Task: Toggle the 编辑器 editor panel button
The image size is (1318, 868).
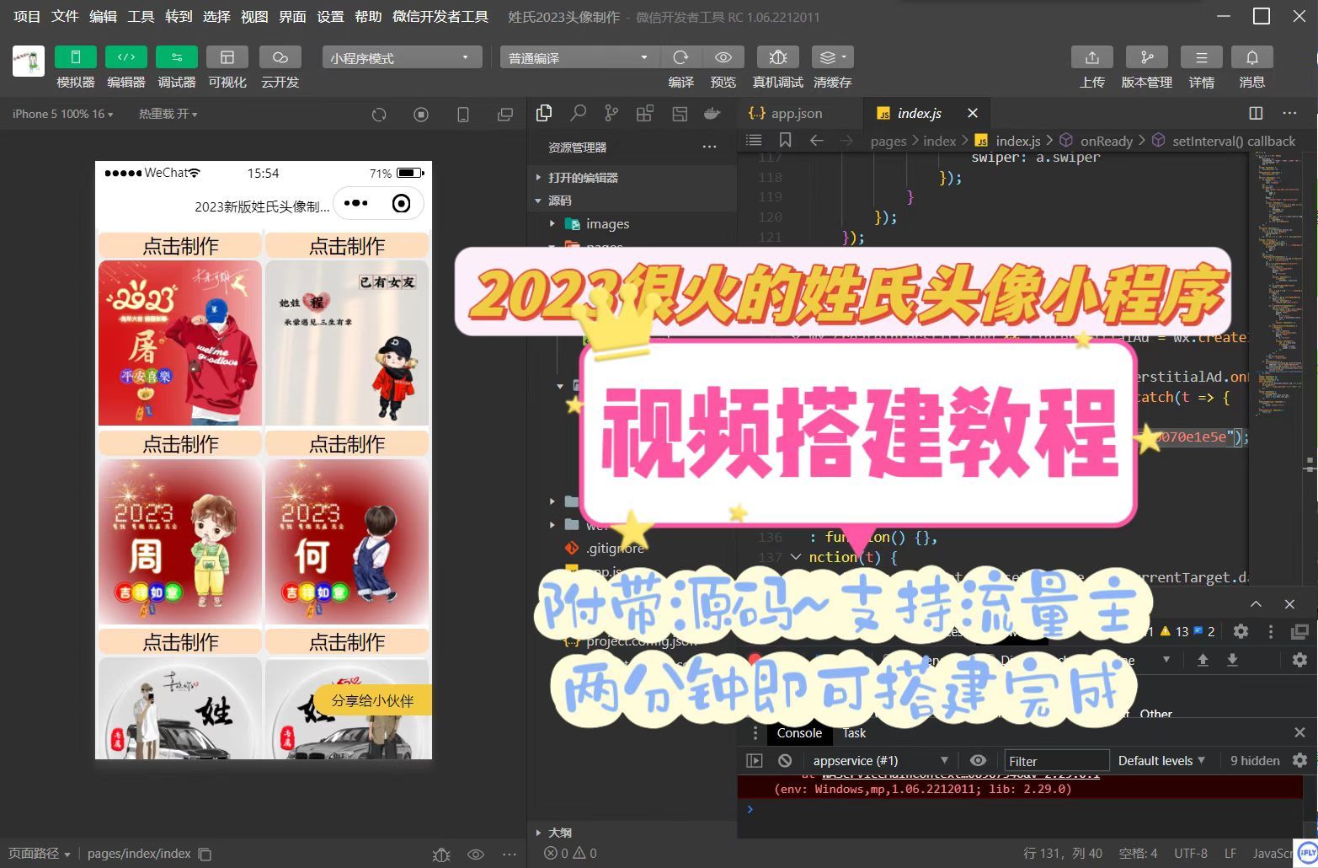Action: pyautogui.click(x=125, y=57)
